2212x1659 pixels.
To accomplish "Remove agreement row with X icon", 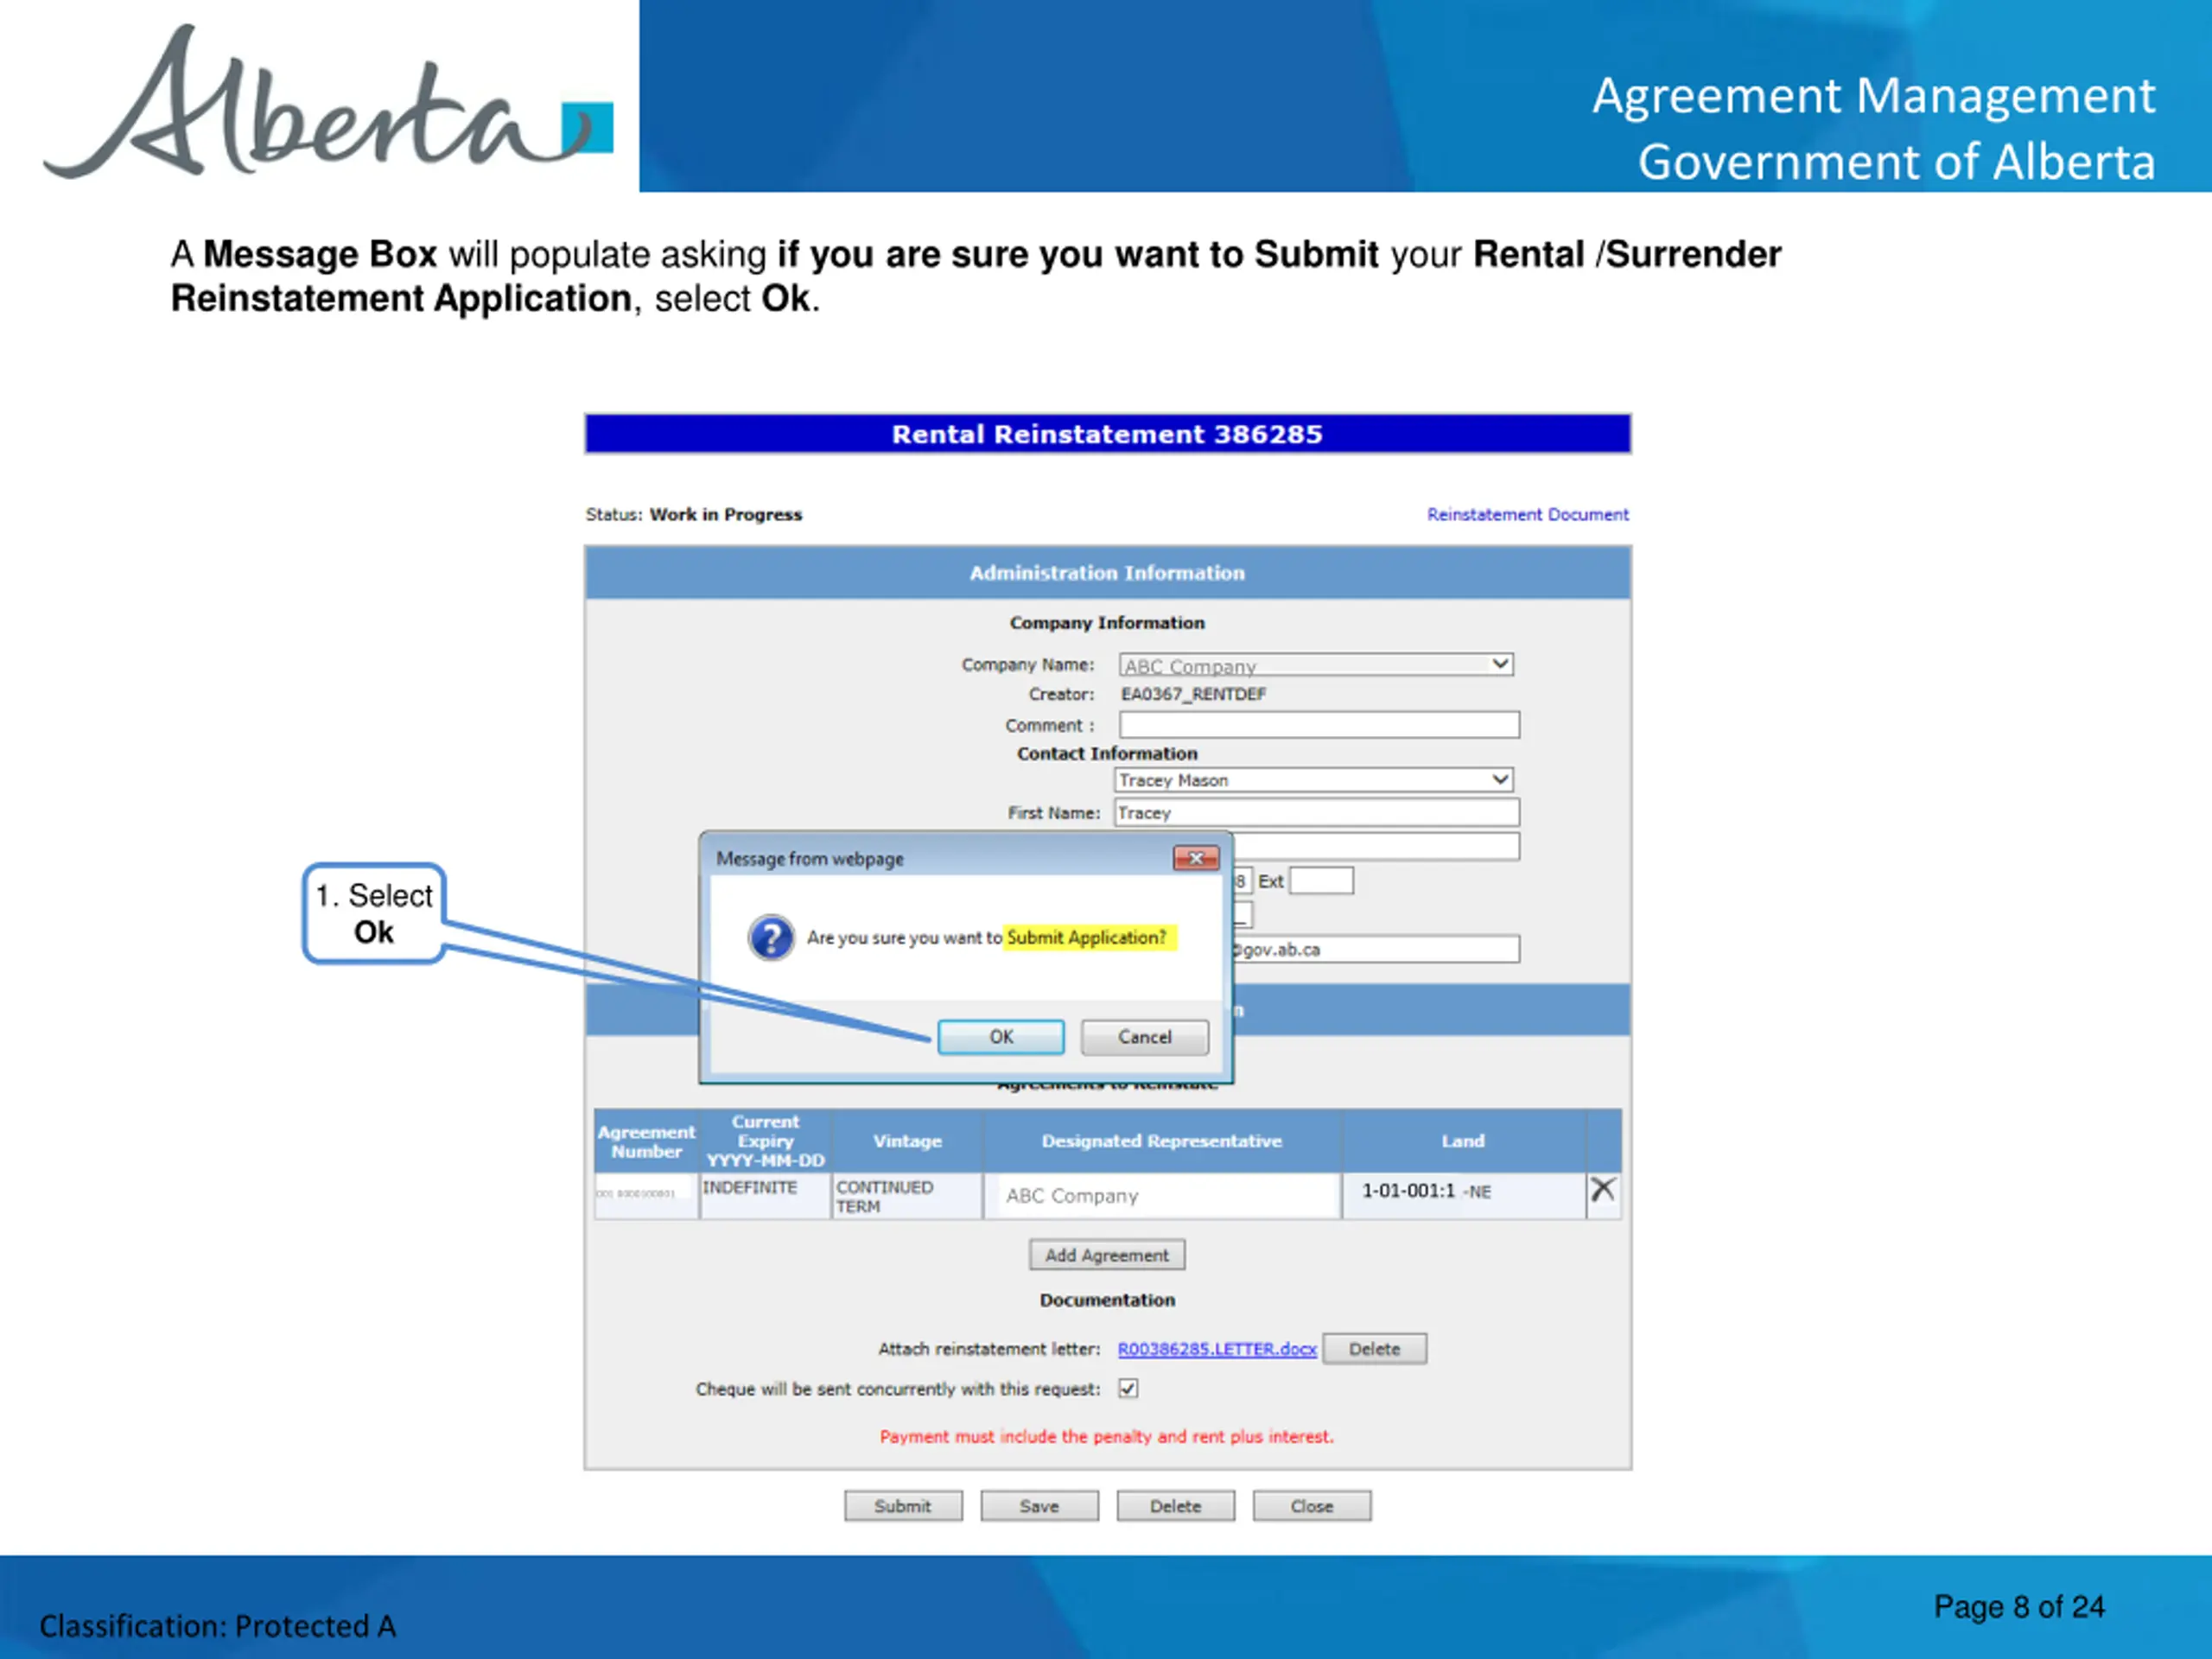I will point(1602,1189).
